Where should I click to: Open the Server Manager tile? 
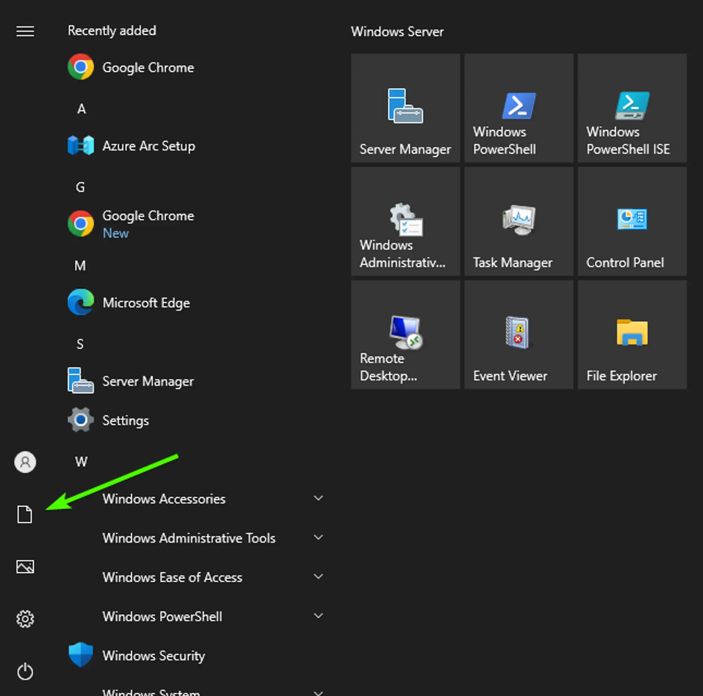click(x=405, y=108)
